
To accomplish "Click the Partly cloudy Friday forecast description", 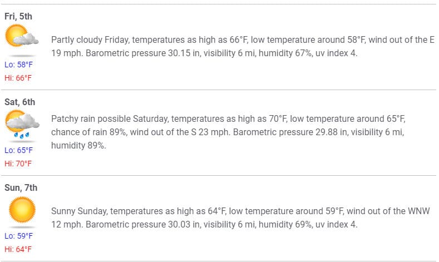I will click(x=243, y=47).
